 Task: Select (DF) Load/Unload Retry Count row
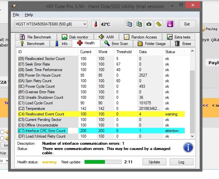tap(101, 136)
